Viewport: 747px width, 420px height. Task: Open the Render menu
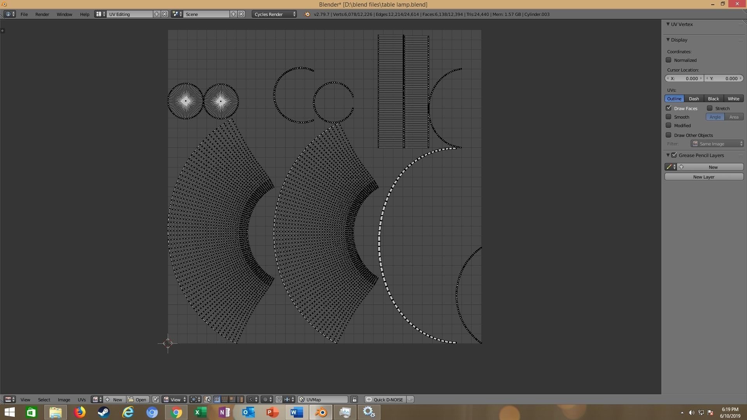coord(42,14)
